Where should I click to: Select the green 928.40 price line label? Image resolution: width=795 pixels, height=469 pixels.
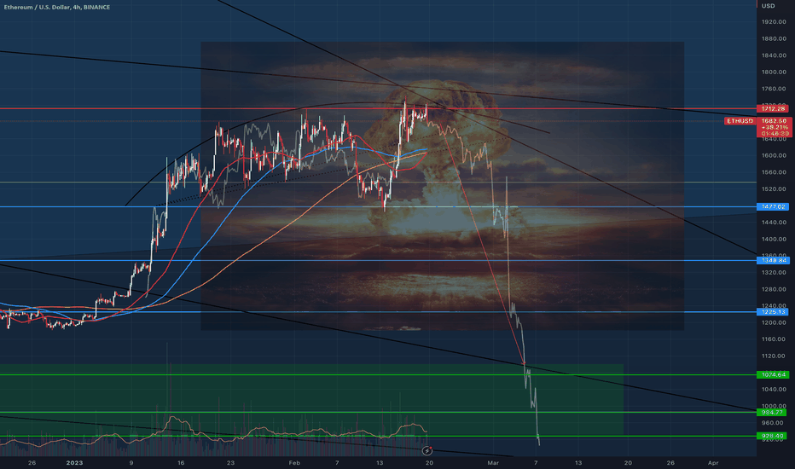(x=772, y=436)
